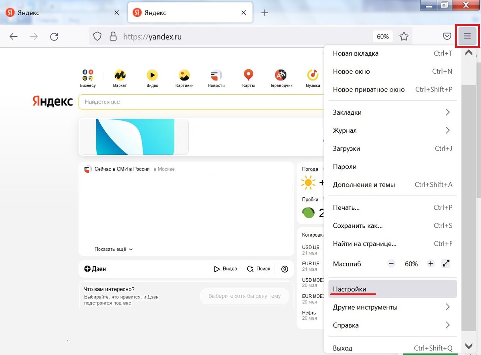View site security padlock info
This screenshot has height=355, width=481.
(113, 37)
